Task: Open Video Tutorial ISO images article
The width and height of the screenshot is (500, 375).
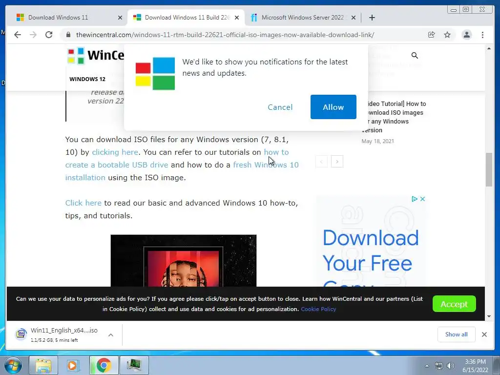Action: coord(394,117)
